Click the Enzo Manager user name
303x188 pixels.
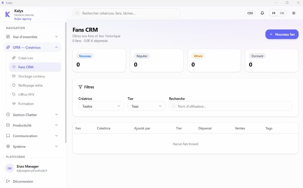28,166
